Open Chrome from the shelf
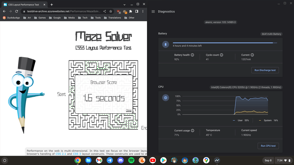Image resolution: width=294 pixels, height=165 pixels. pos(78,160)
